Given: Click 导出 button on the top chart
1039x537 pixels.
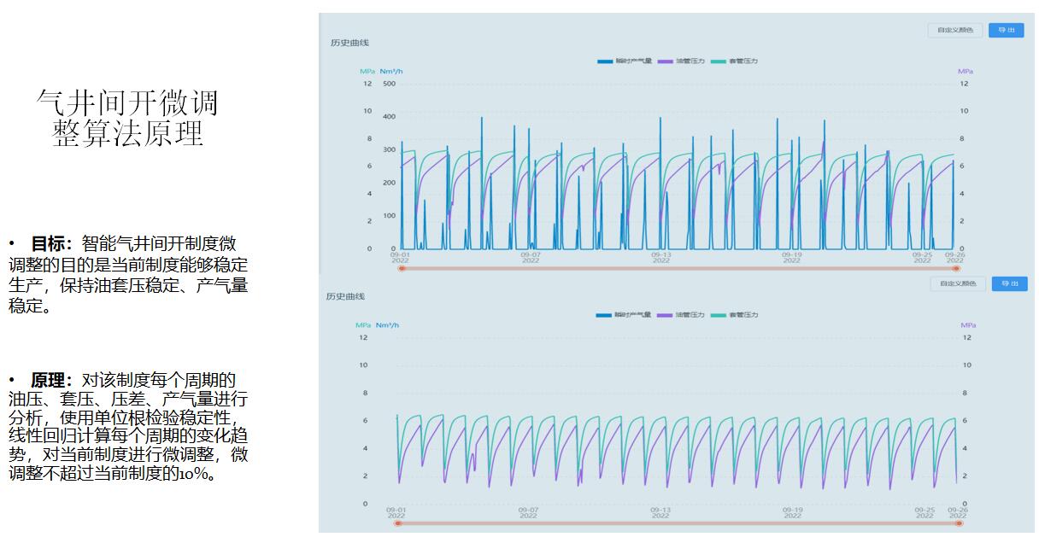Looking at the screenshot, I should tap(1006, 30).
